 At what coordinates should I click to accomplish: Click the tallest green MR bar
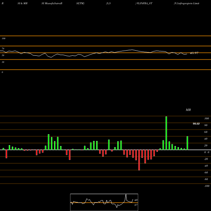click(166, 133)
